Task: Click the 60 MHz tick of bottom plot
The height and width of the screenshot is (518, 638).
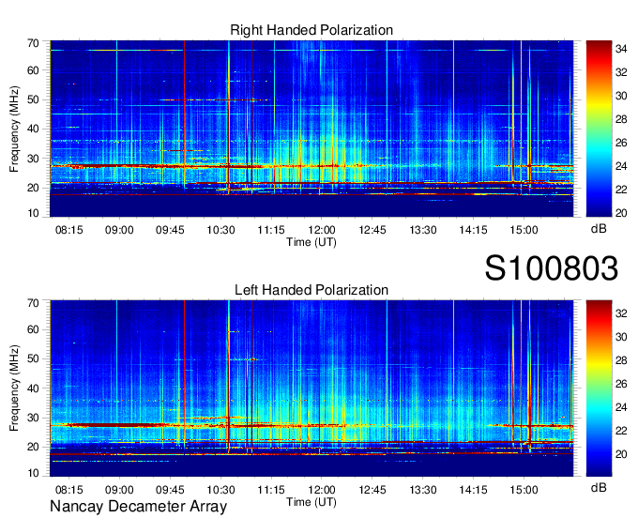Action: pyautogui.click(x=33, y=329)
